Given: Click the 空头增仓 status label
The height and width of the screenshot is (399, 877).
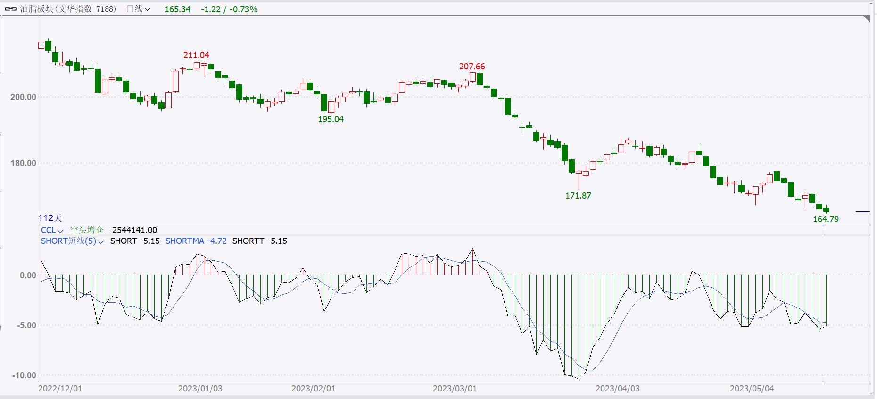Looking at the screenshot, I should click(87, 230).
